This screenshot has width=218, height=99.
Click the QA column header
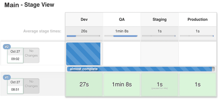click(x=122, y=20)
